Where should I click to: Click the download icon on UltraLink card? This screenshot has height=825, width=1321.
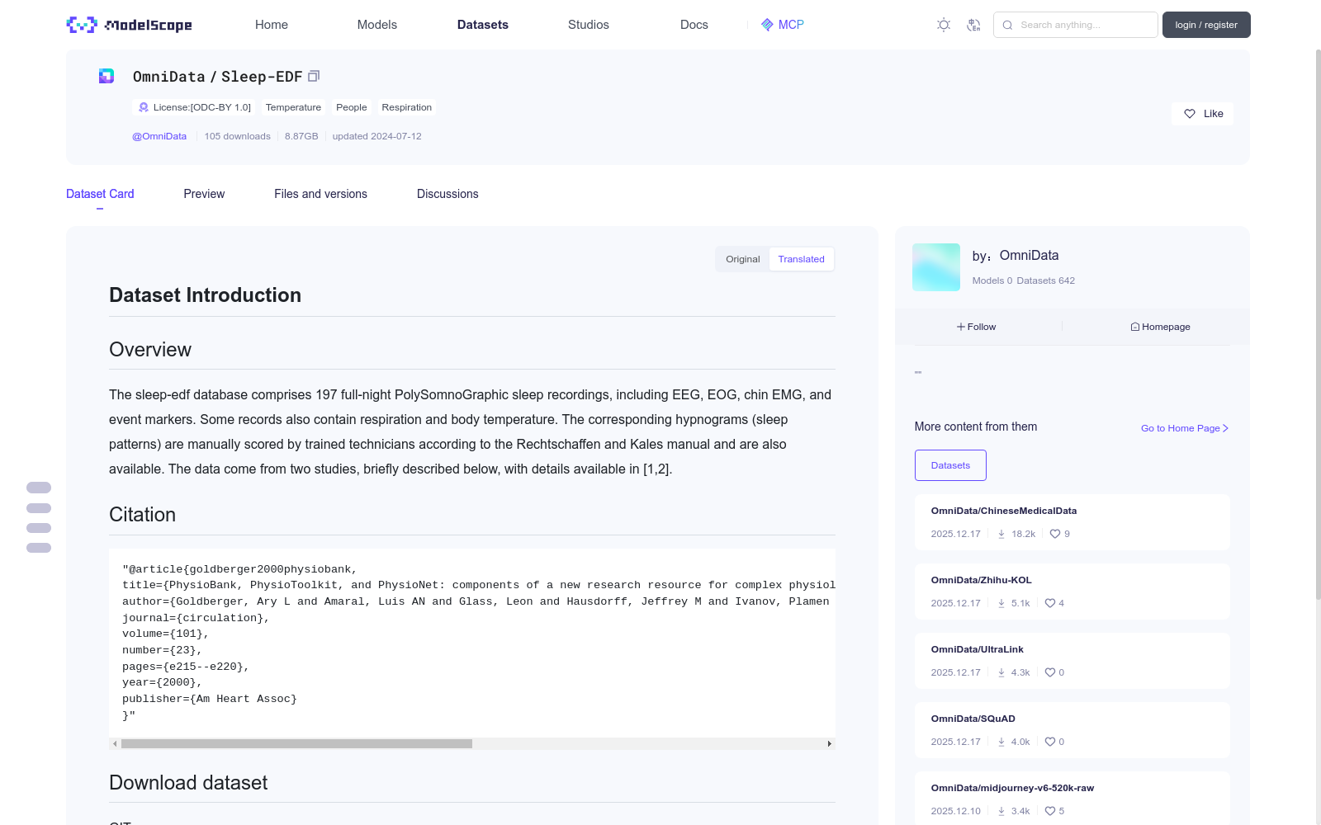pos(1001,672)
